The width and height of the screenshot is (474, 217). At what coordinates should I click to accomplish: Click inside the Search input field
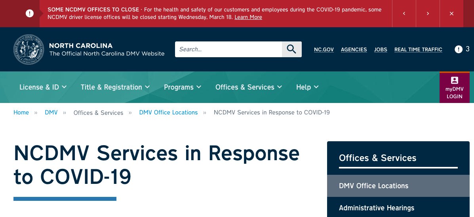[x=228, y=49]
